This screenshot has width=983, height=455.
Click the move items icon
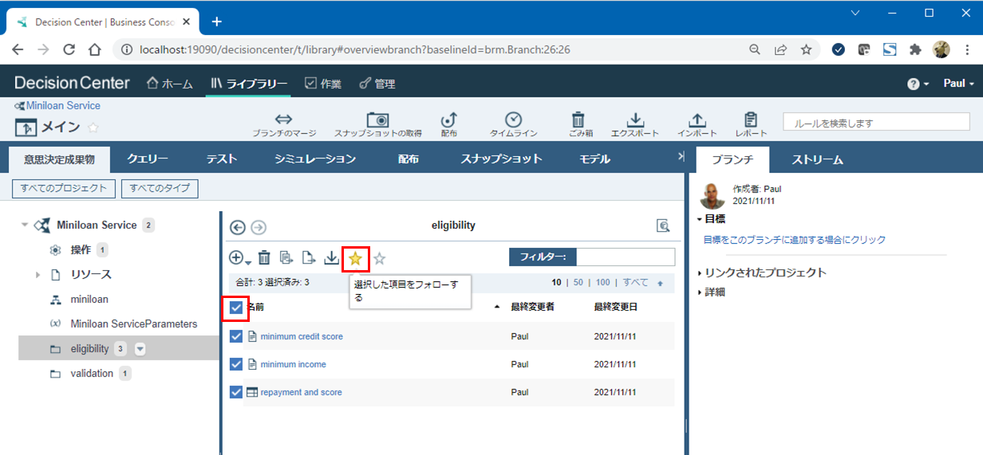tap(309, 257)
